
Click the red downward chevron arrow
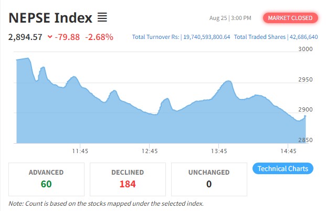coord(50,37)
